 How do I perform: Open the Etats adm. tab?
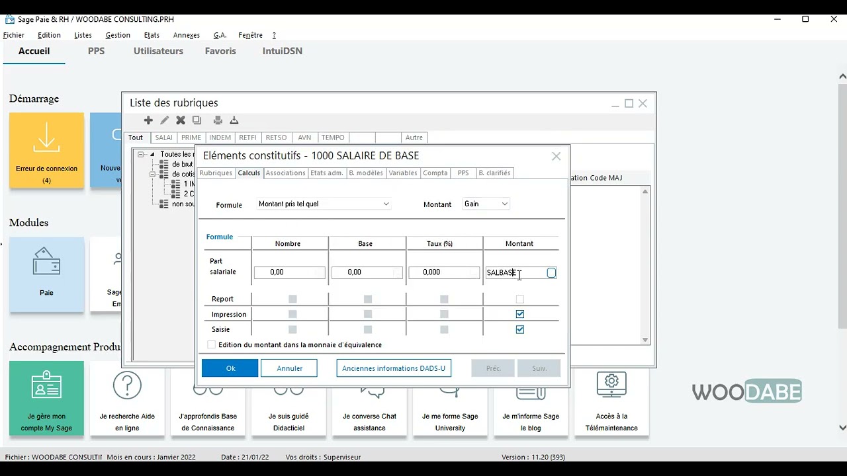[x=327, y=173]
